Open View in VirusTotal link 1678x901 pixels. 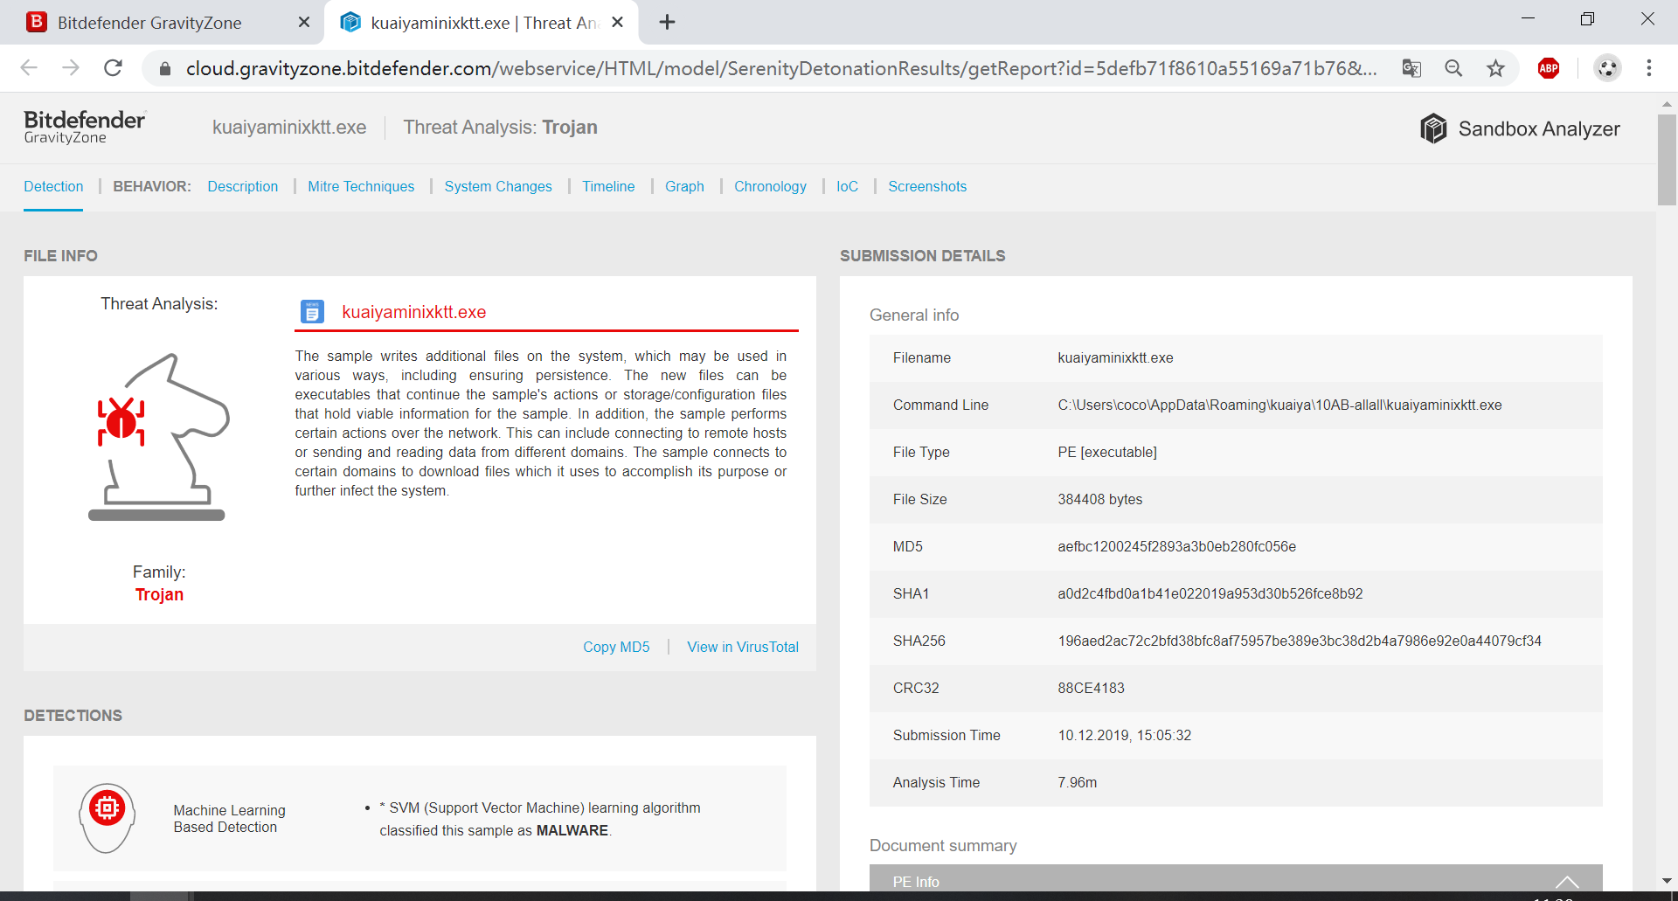click(x=743, y=647)
